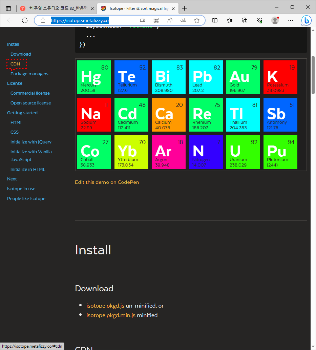Image resolution: width=316 pixels, height=350 pixels.
Task: Go to Download in sidebar
Action: (x=21, y=54)
